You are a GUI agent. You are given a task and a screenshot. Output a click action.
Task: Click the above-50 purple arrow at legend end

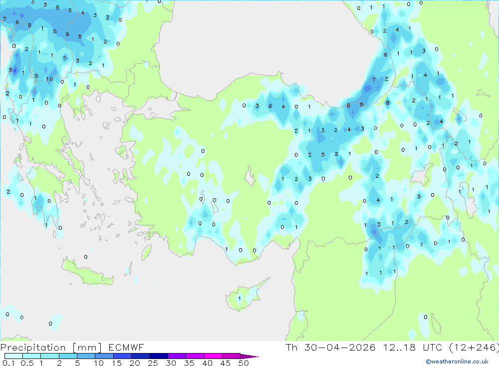[x=249, y=356]
